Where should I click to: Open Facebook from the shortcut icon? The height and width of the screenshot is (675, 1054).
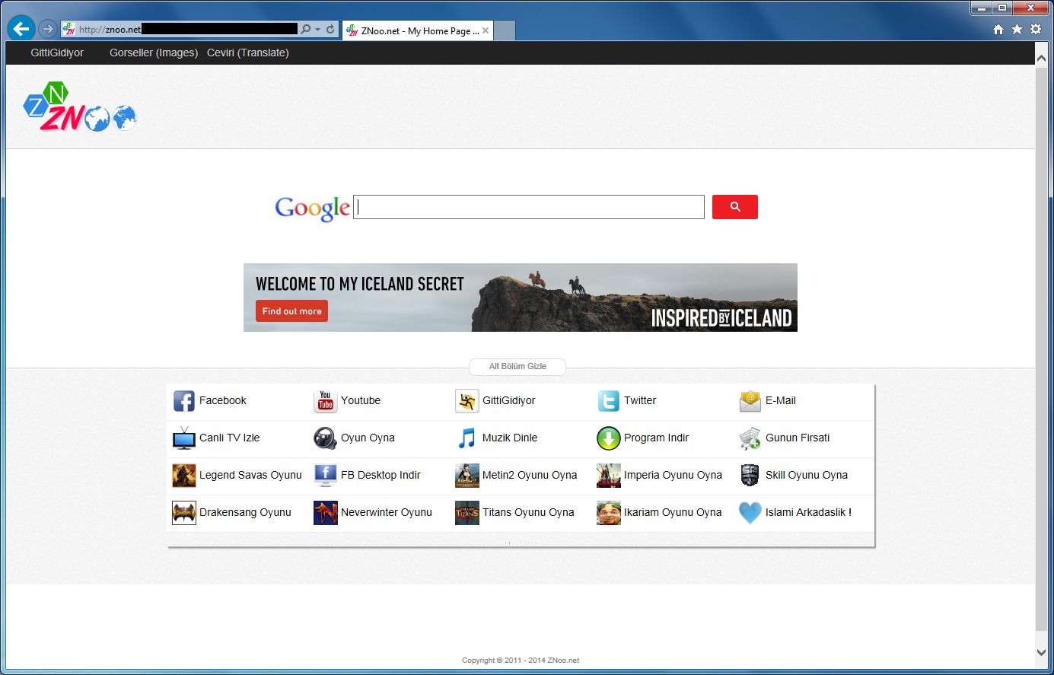point(183,400)
